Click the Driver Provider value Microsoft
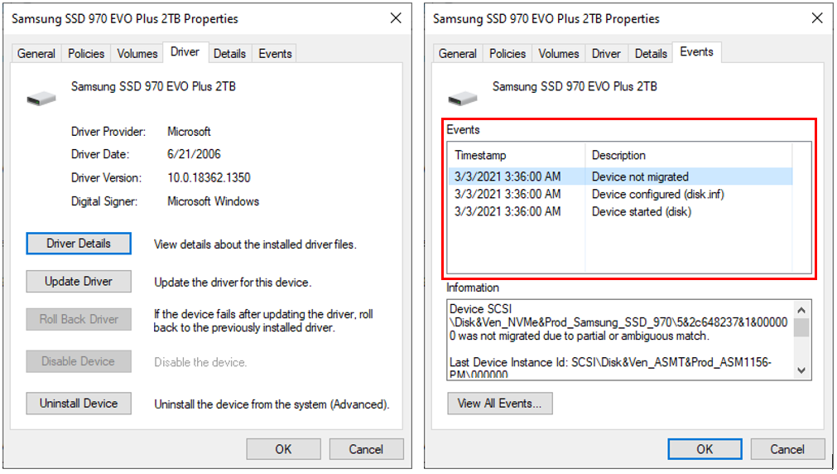Screen dimensions: 837x474 point(189,132)
